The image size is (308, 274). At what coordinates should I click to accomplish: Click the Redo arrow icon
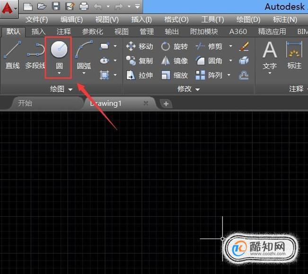pyautogui.click(x=119, y=7)
